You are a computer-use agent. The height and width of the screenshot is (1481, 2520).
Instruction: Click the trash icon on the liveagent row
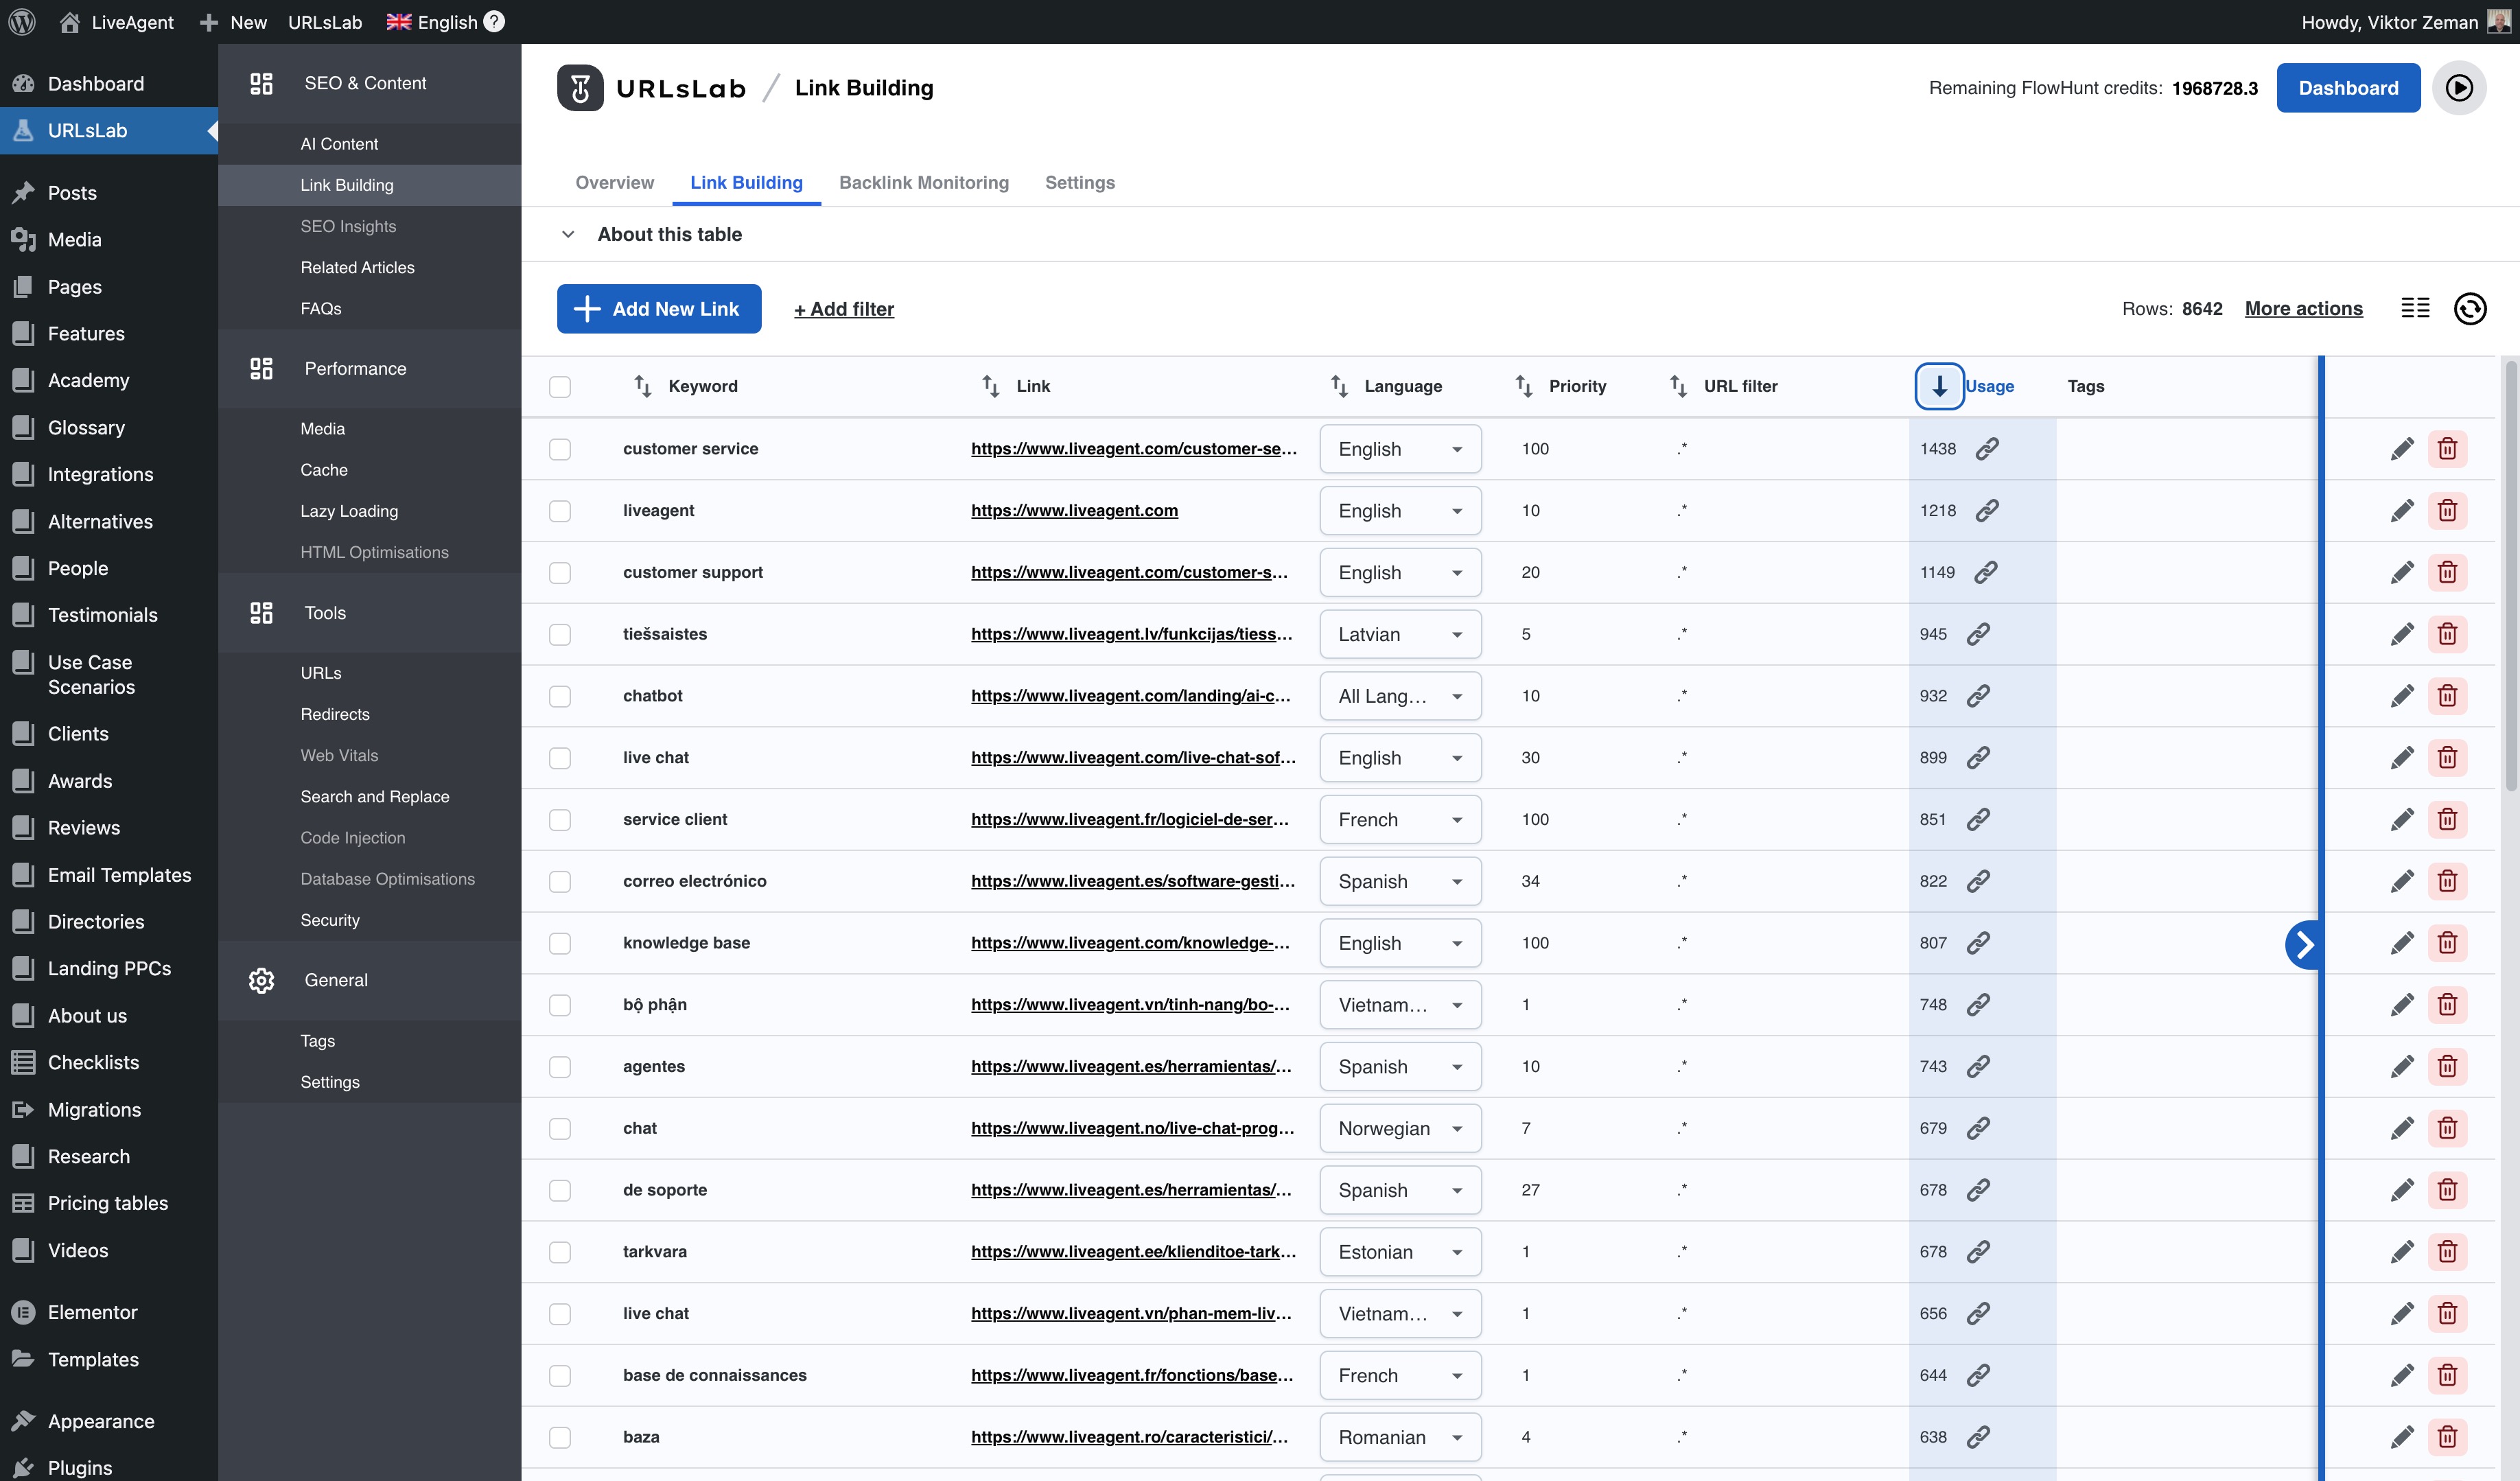pos(2447,510)
